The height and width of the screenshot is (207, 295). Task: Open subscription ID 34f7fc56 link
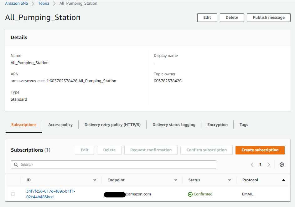click(x=51, y=194)
